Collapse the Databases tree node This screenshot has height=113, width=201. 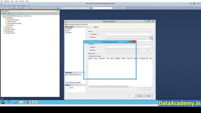pos(4,18)
